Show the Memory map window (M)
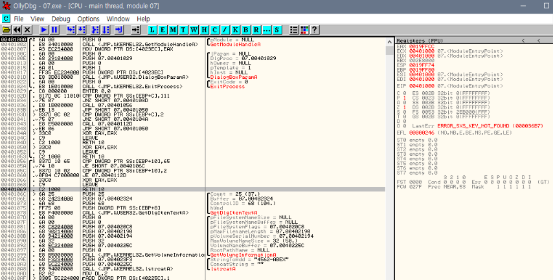This screenshot has width=553, height=280. (173, 30)
